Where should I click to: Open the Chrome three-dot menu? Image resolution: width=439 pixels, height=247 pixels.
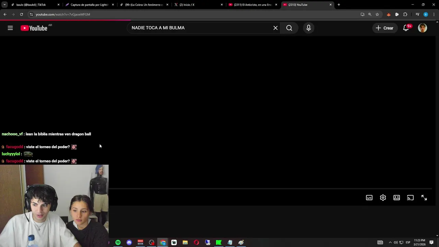coord(434,14)
